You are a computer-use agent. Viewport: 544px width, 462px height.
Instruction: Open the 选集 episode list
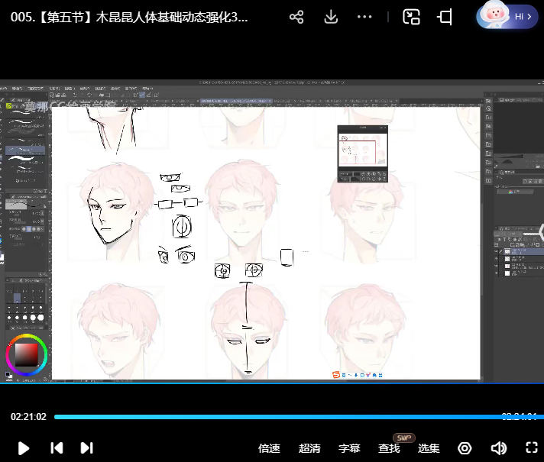click(429, 448)
